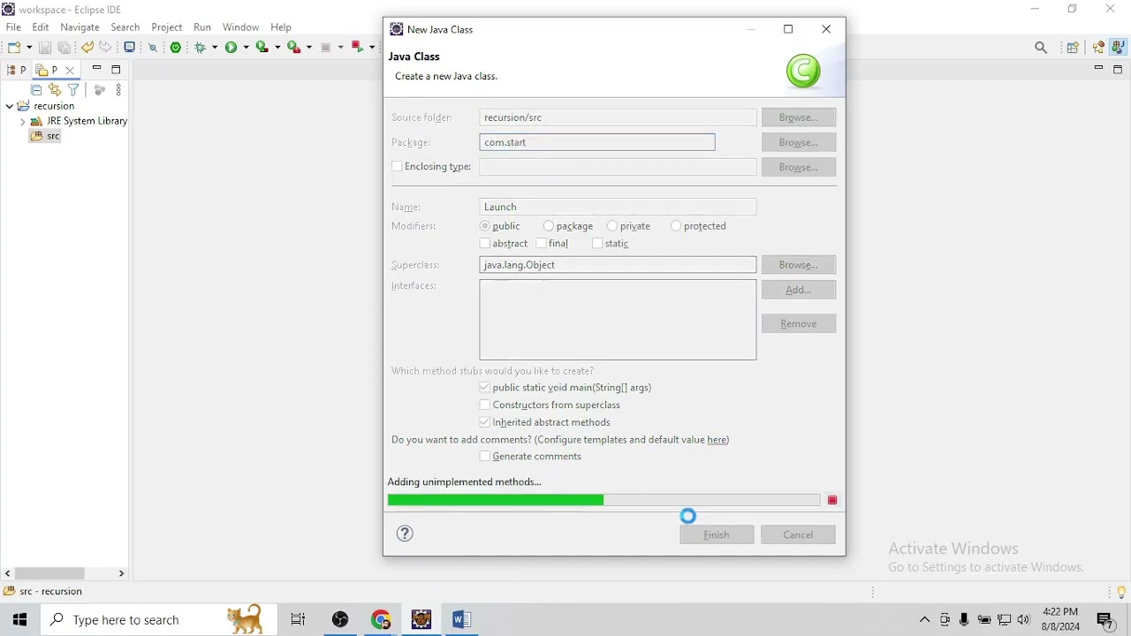Open Google Chrome from the taskbar

[x=381, y=620]
